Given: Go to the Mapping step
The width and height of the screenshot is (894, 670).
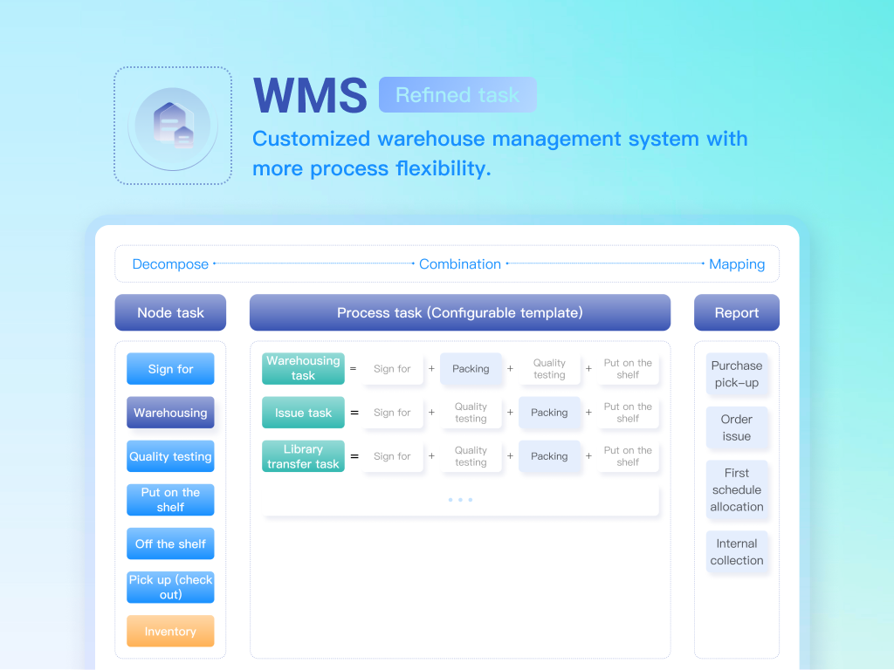Looking at the screenshot, I should (737, 264).
